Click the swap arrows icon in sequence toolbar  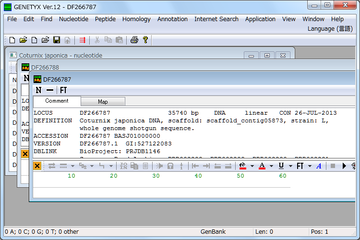tap(52, 166)
